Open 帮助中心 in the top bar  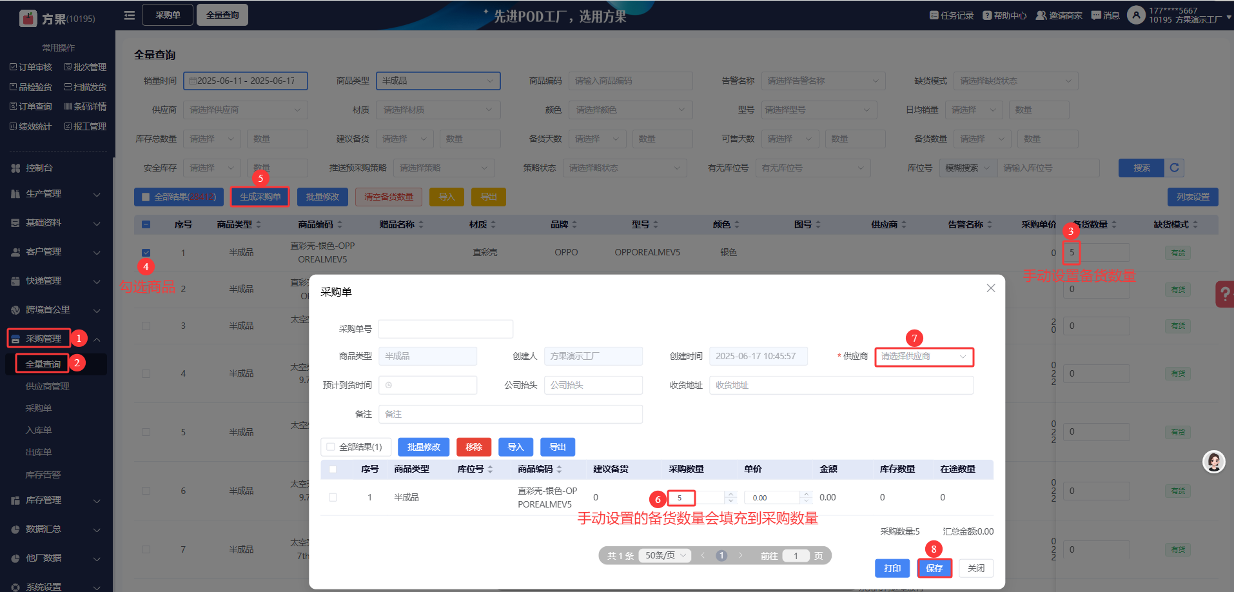pos(1004,15)
